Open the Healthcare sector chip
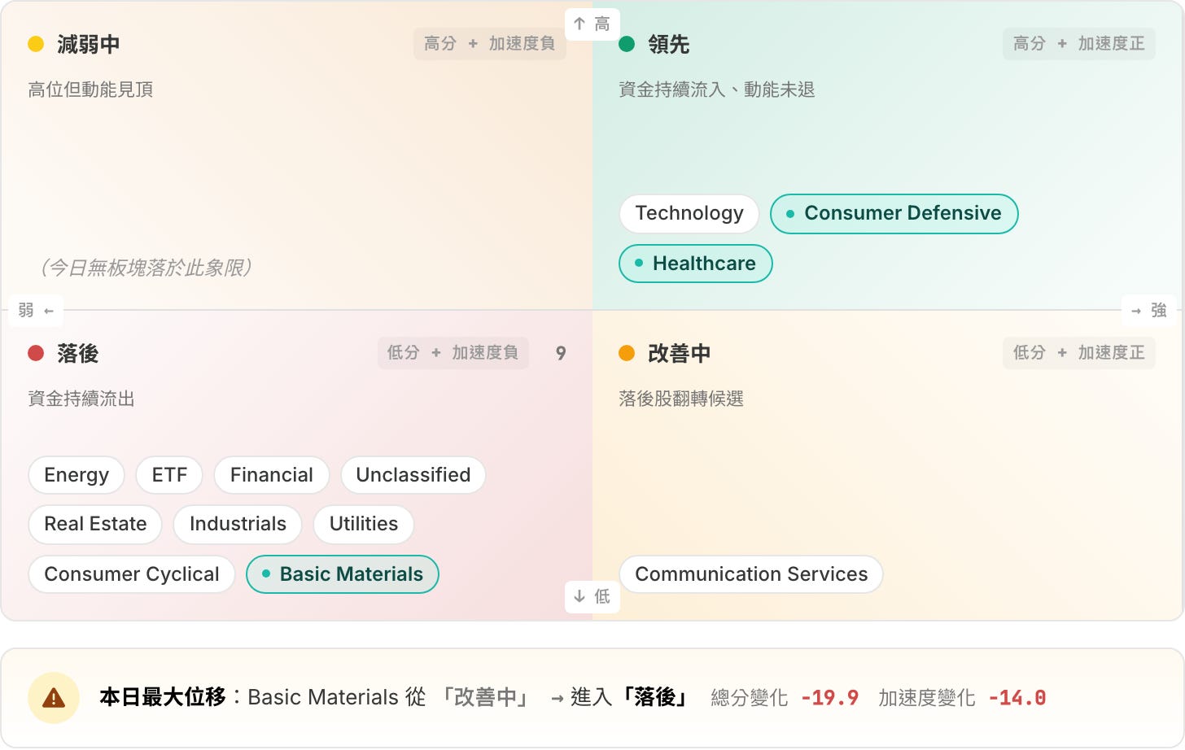 click(x=696, y=264)
